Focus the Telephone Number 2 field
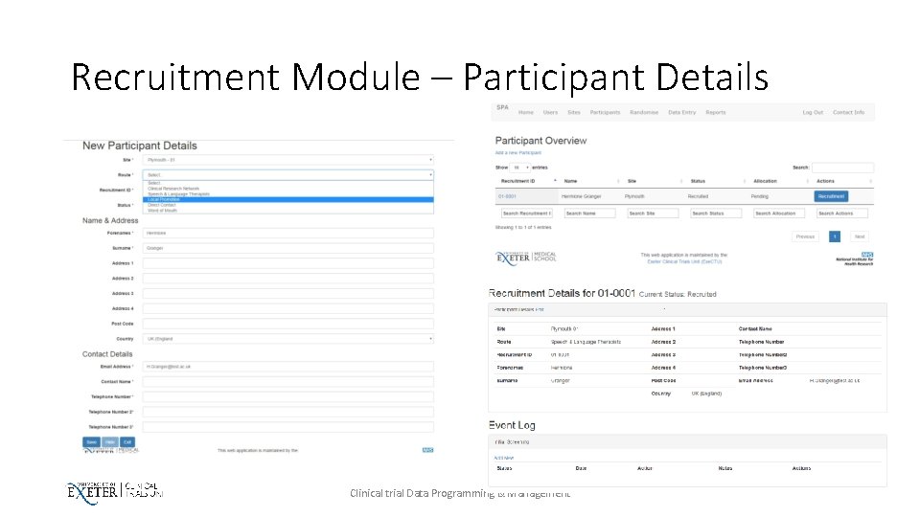 pos(288,412)
